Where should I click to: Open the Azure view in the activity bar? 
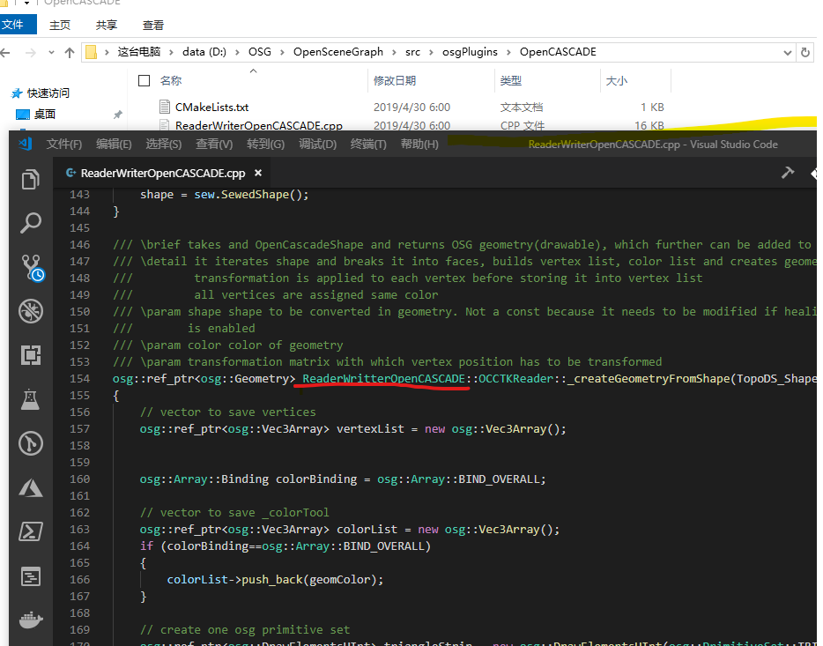tap(31, 487)
